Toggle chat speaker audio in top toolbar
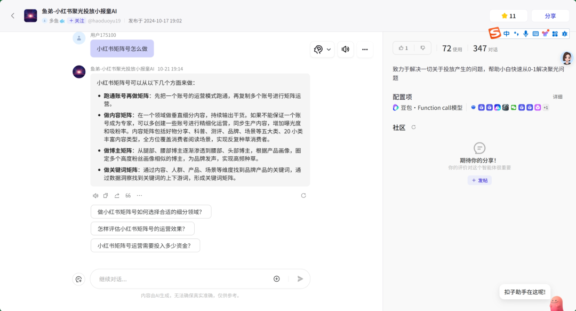The height and width of the screenshot is (311, 576). click(x=345, y=49)
